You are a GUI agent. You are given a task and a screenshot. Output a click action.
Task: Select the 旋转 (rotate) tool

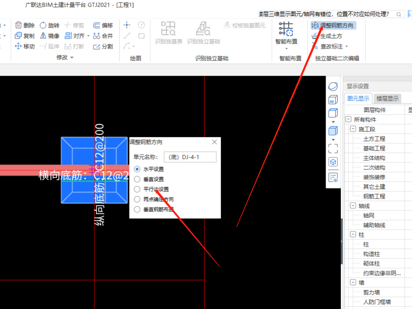point(49,25)
